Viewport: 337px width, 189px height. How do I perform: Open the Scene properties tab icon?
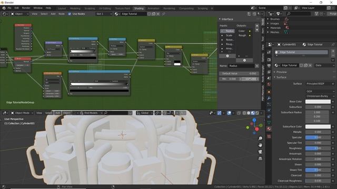coord(269,78)
